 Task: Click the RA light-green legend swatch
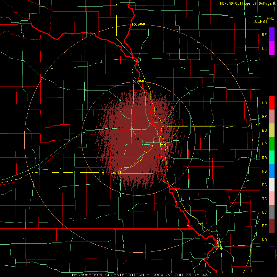(x=272, y=158)
